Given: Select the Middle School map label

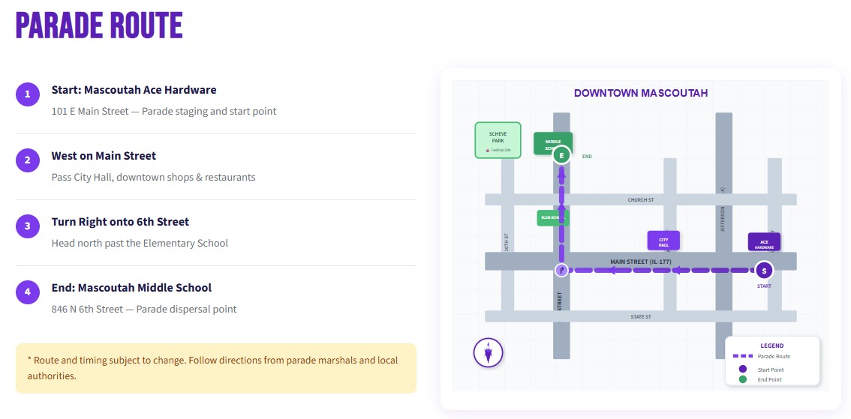Looking at the screenshot, I should [x=552, y=144].
